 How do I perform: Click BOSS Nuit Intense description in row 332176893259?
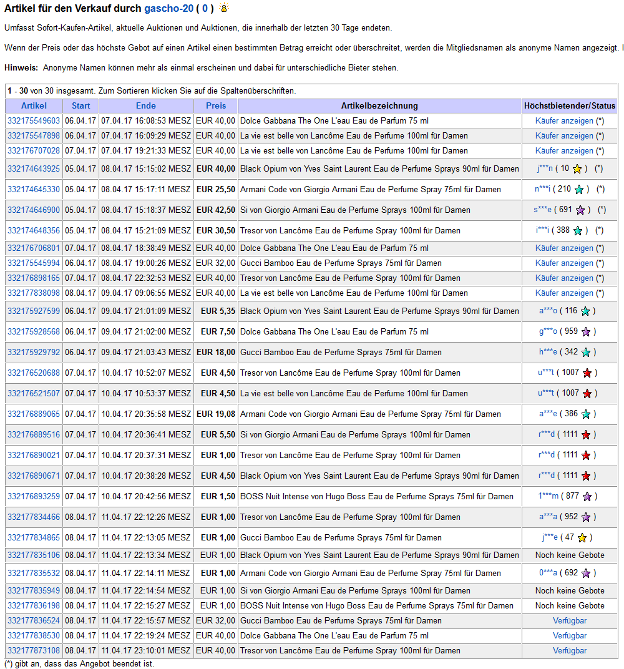pos(377,496)
